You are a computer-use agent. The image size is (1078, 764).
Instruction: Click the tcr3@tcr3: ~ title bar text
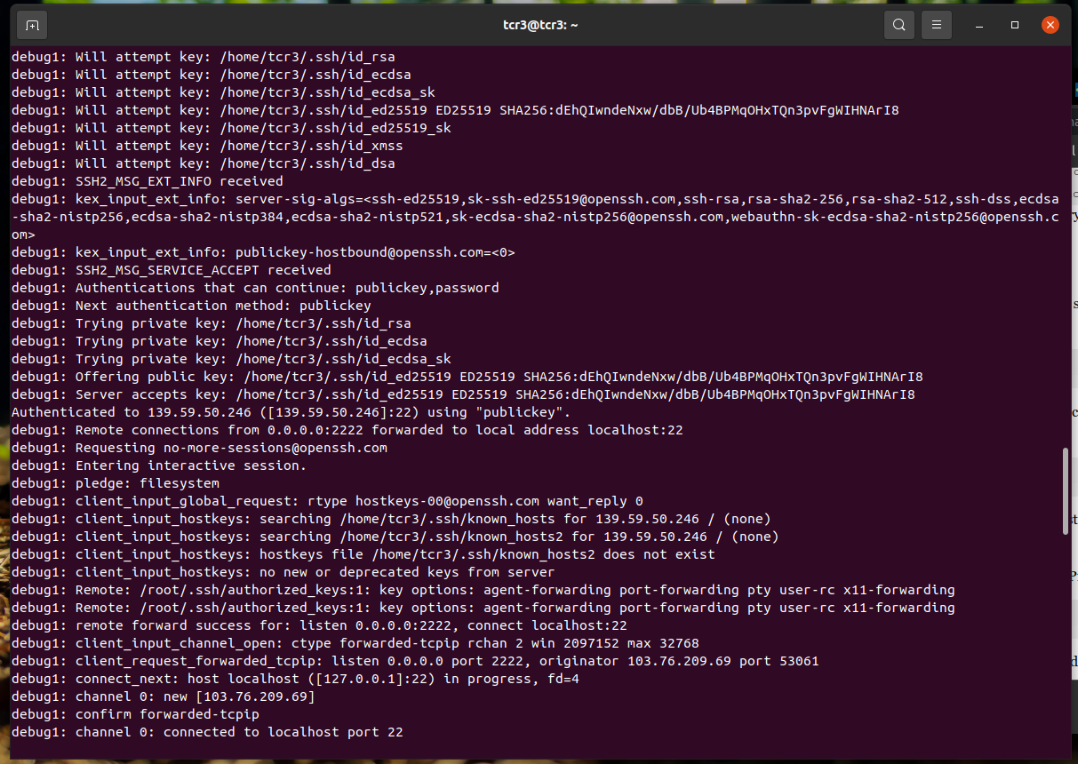coord(539,24)
